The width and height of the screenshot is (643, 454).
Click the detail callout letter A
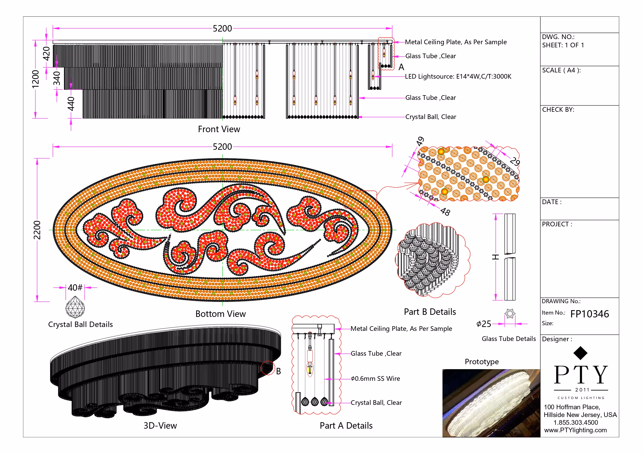401,67
